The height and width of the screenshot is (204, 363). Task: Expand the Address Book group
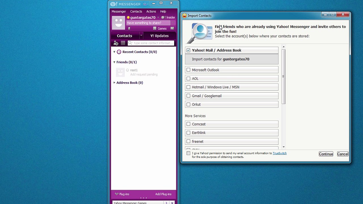tap(114, 82)
